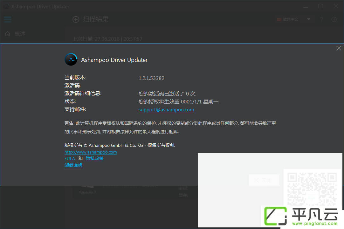The width and height of the screenshot is (344, 229).
Task: Click the Windows 7 logo in background
Action: pos(87,186)
